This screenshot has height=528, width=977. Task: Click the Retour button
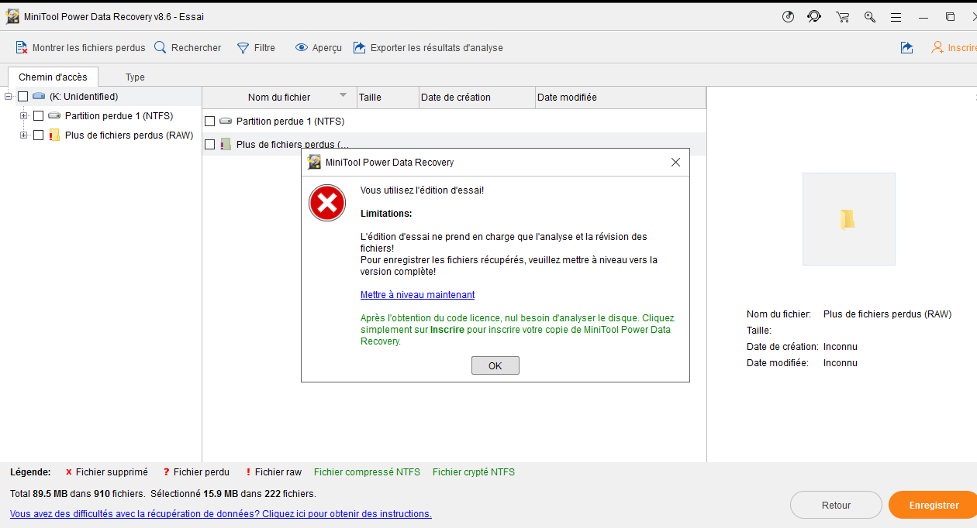(x=836, y=505)
